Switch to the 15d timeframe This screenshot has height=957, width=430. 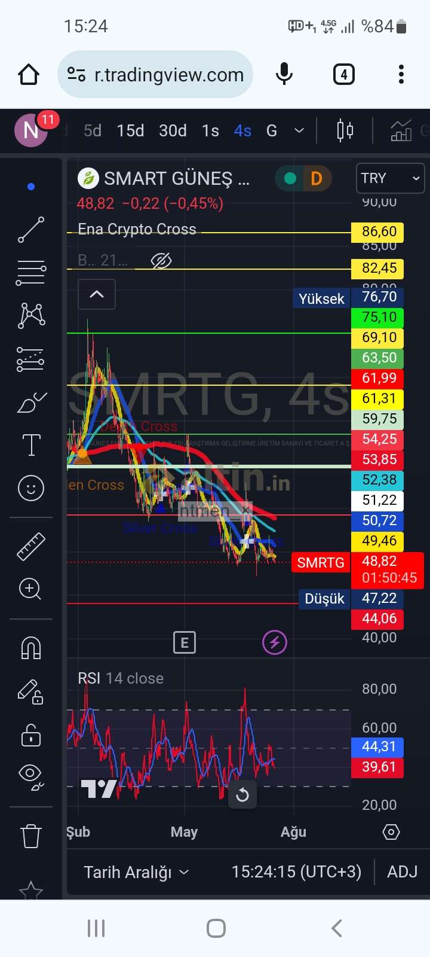[x=130, y=130]
